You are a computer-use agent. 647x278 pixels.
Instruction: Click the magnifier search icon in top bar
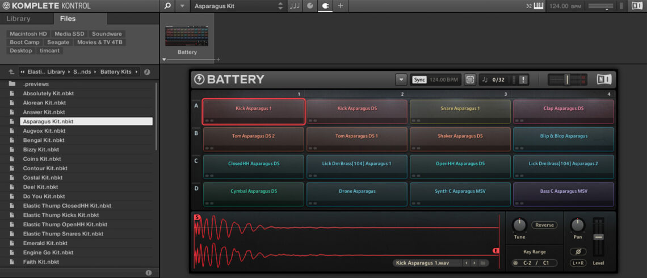167,6
